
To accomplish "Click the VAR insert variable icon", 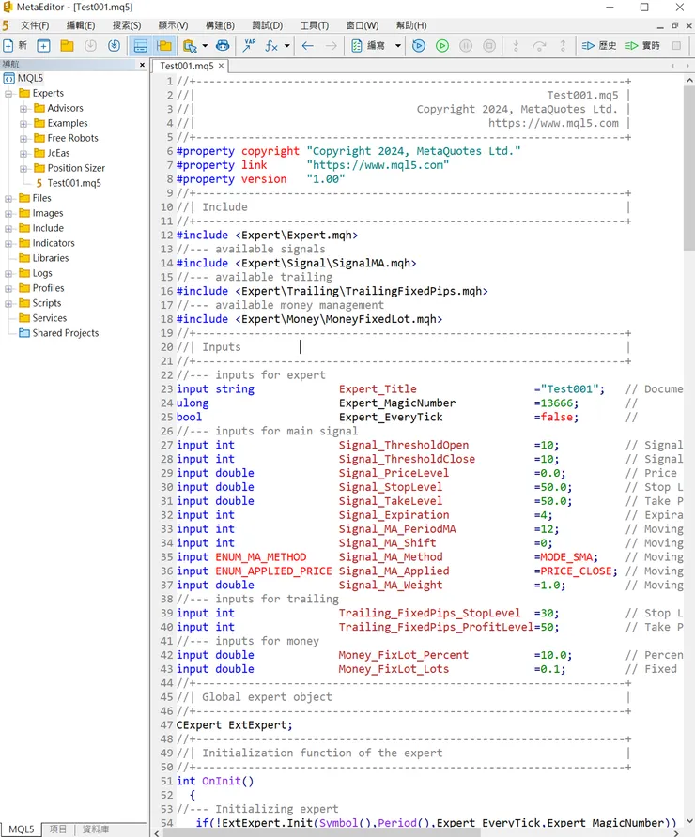I will [249, 45].
